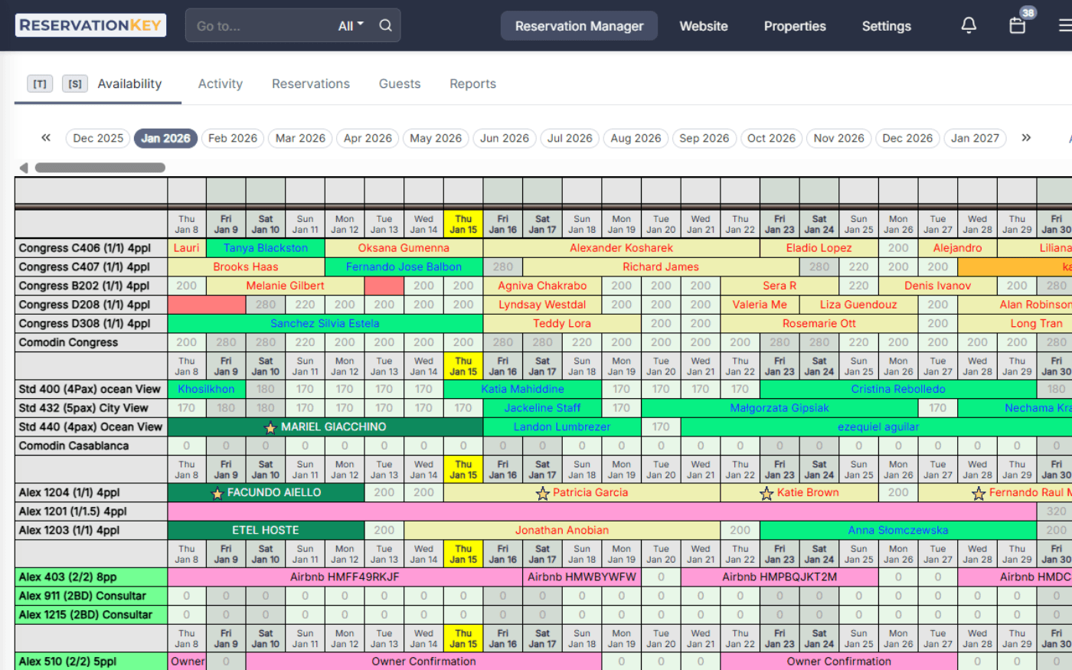The image size is (1072, 670).
Task: Open the notifications bell icon
Action: [969, 25]
